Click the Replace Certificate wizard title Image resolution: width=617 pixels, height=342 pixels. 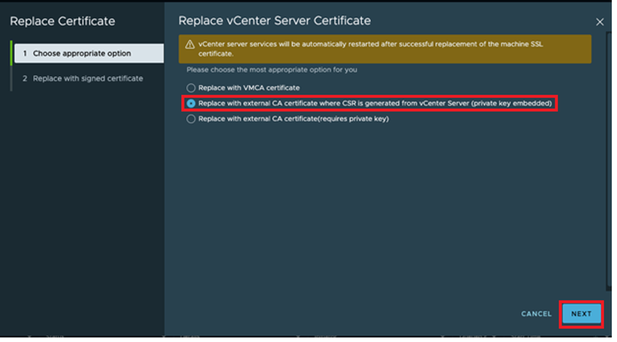coord(63,21)
